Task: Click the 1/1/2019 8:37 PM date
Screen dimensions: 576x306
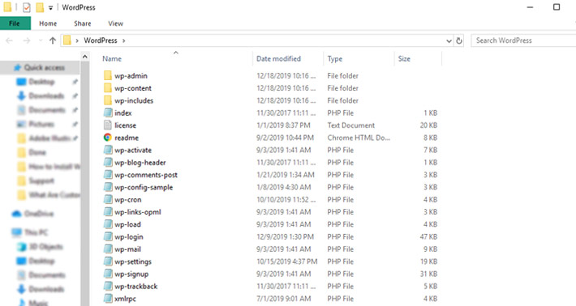Action: [x=283, y=125]
